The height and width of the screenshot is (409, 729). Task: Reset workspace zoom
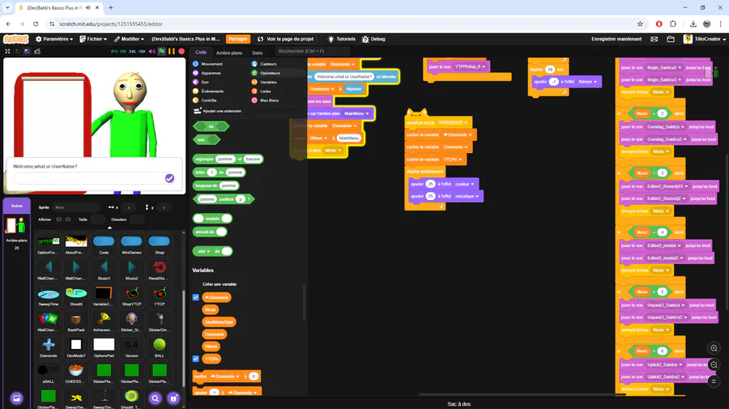tap(714, 381)
